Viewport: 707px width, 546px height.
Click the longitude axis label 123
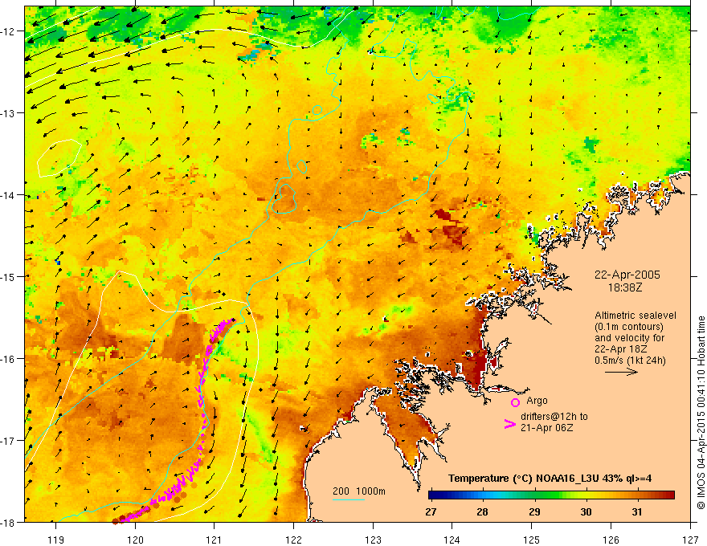(373, 540)
